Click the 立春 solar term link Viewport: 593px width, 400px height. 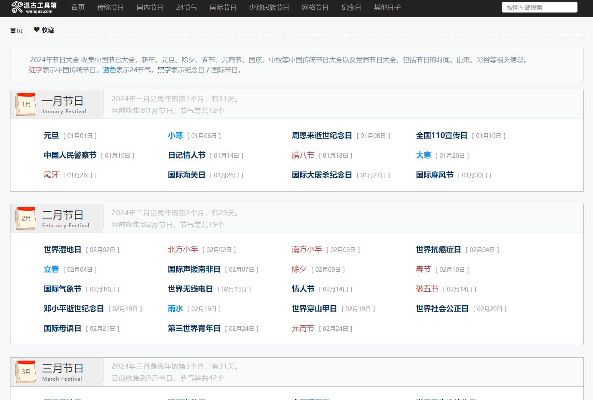pos(51,269)
